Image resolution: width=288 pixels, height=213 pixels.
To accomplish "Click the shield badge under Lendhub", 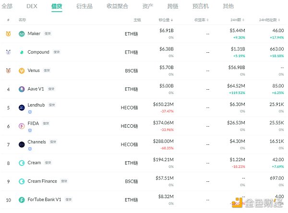I will 30,111.
